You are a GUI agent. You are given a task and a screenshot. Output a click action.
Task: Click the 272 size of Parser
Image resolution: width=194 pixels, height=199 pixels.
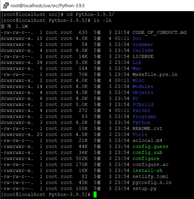(83, 110)
